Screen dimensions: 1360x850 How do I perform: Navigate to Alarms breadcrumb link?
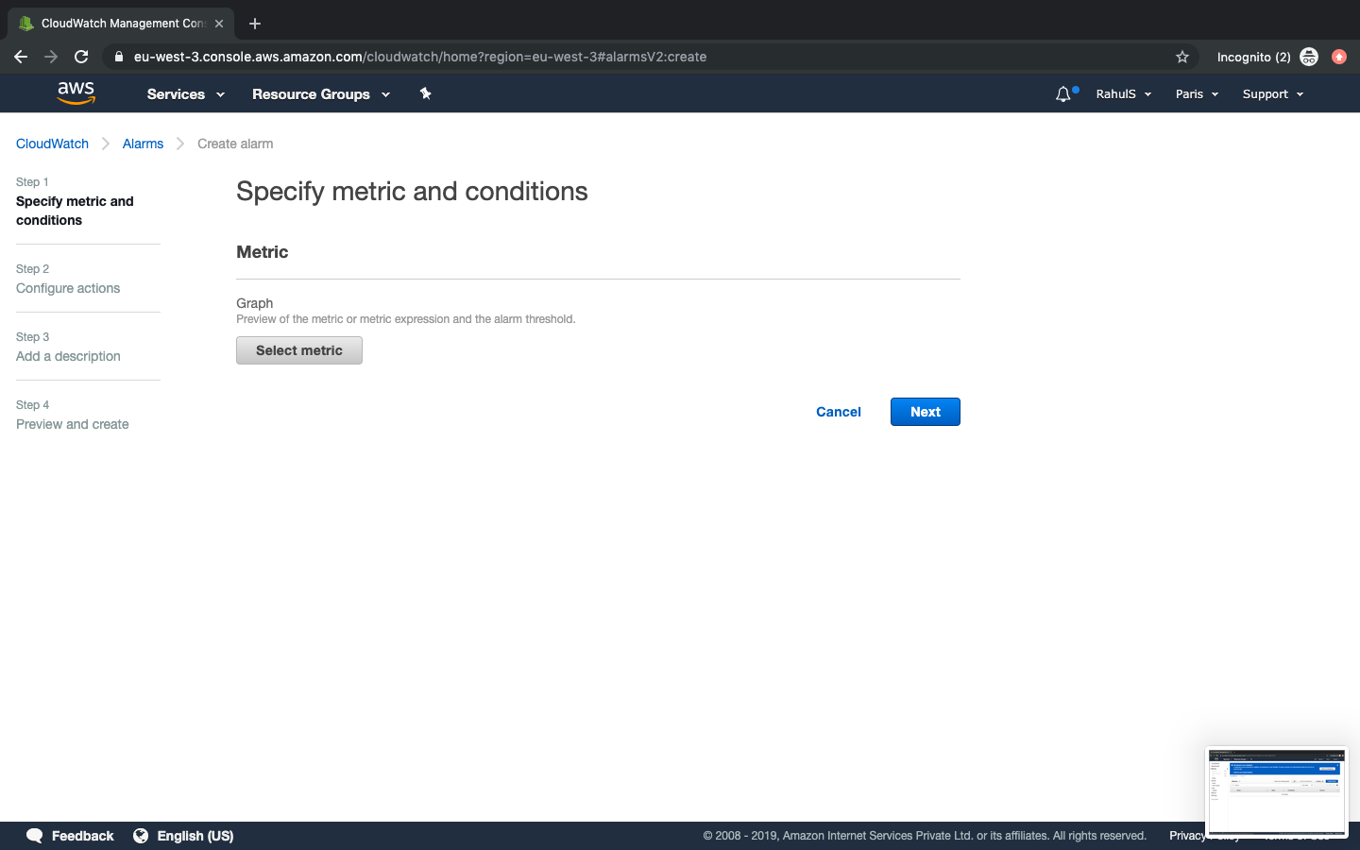point(143,144)
